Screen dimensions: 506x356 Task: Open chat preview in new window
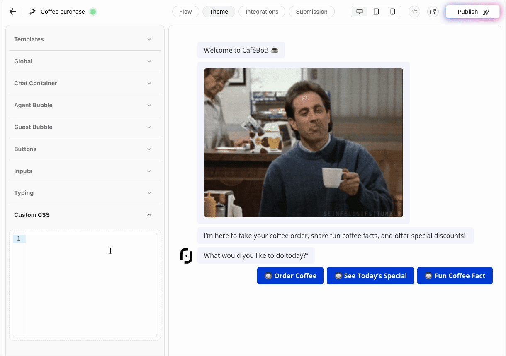(x=433, y=12)
